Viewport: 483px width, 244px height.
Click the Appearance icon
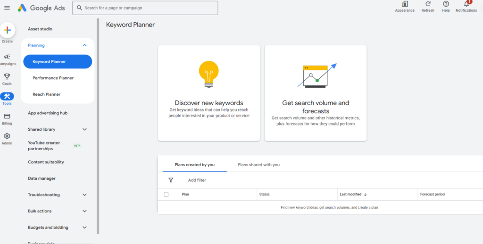405,4
